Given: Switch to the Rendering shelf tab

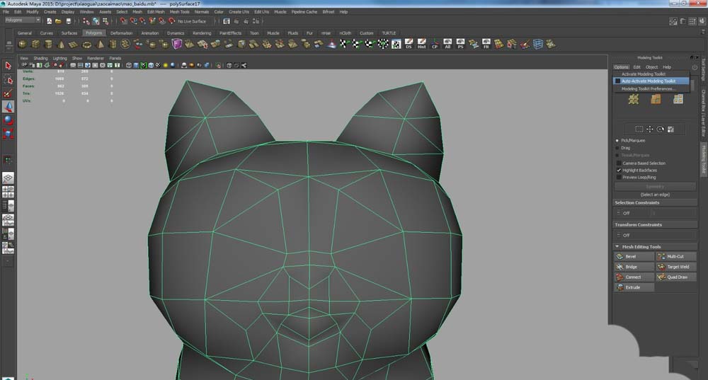Looking at the screenshot, I should 202,33.
